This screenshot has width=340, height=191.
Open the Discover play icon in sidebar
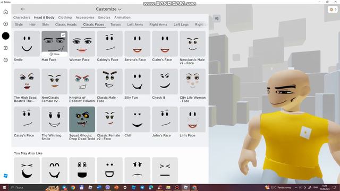click(6, 24)
